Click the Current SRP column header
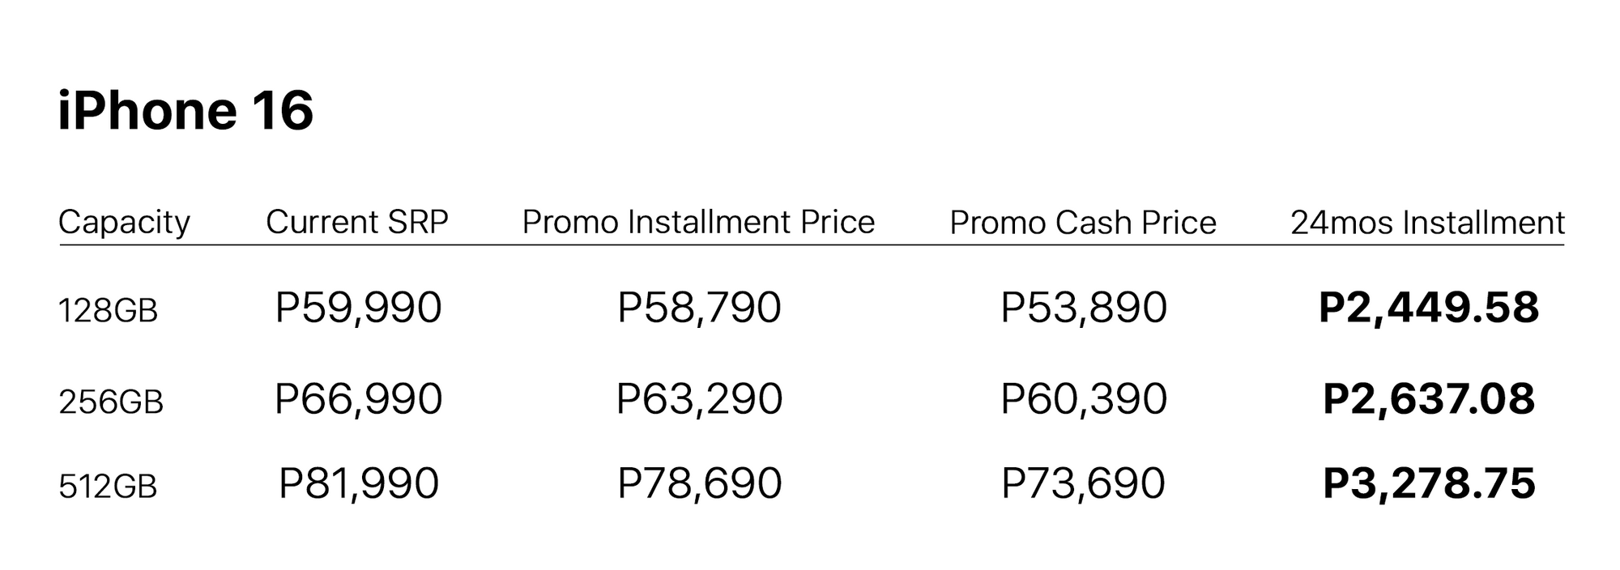This screenshot has width=1620, height=570. pos(356,223)
